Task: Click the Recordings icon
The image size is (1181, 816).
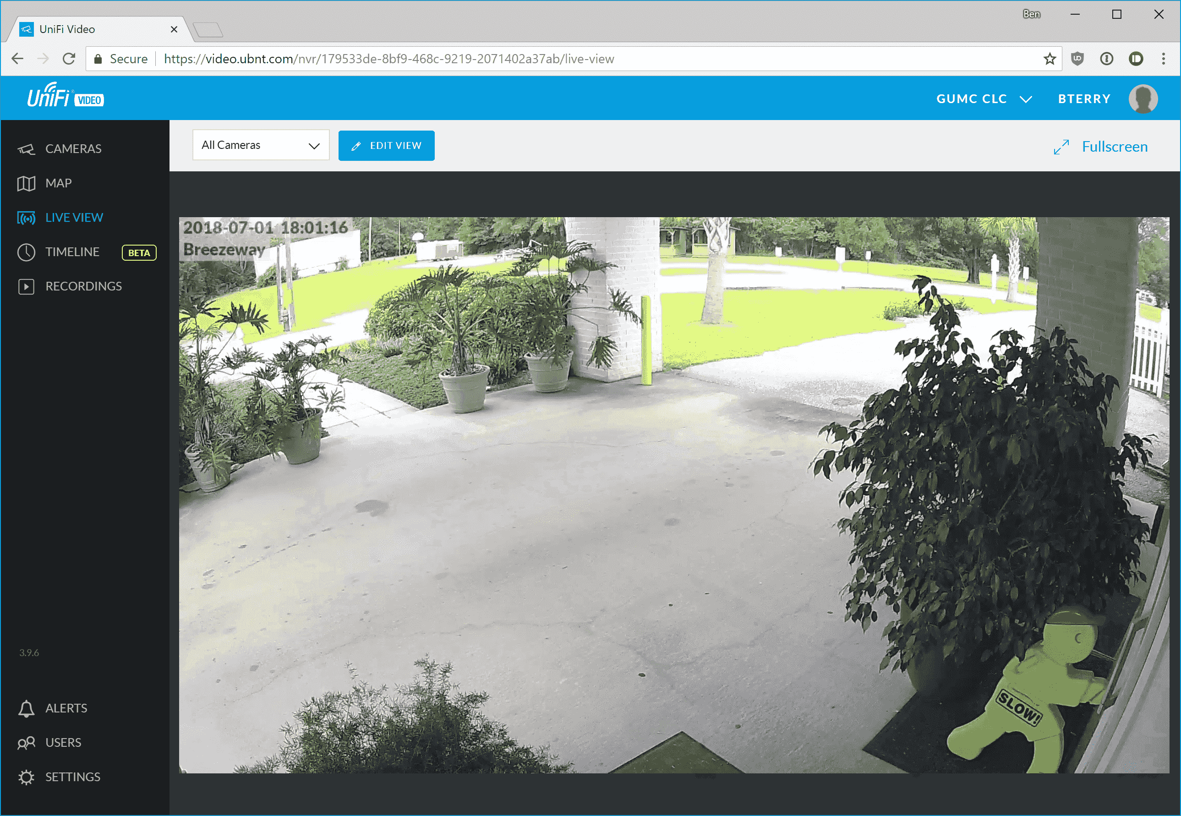Action: 25,286
